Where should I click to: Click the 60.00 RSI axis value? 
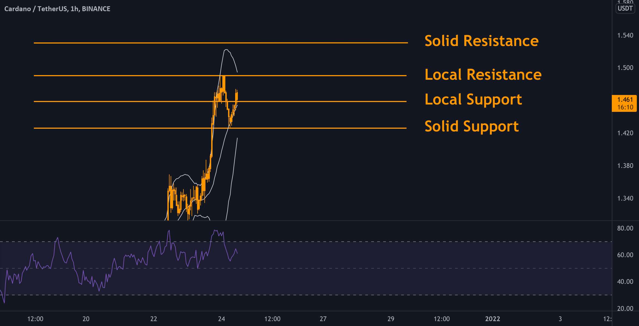coord(625,255)
